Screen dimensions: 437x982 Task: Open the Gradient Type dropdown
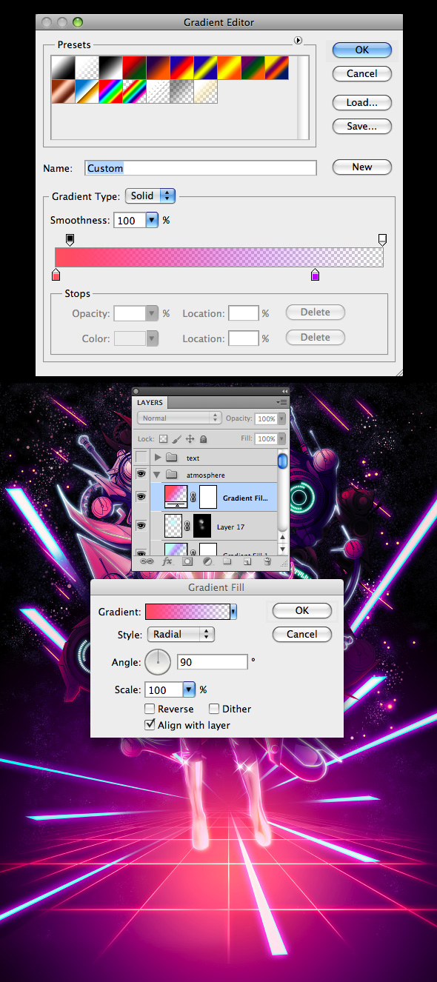click(150, 196)
